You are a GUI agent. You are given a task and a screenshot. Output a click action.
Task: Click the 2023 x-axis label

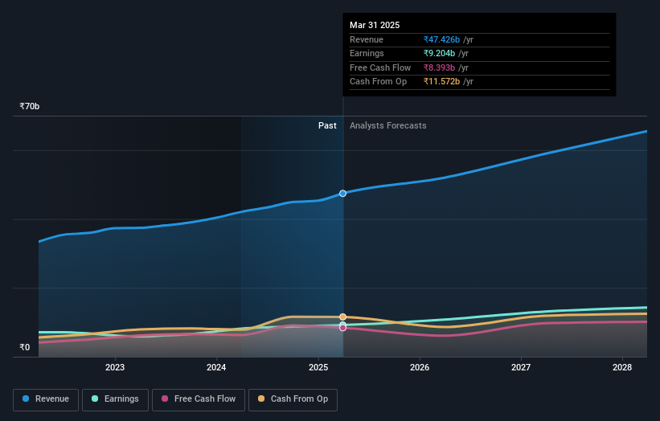pyautogui.click(x=115, y=368)
